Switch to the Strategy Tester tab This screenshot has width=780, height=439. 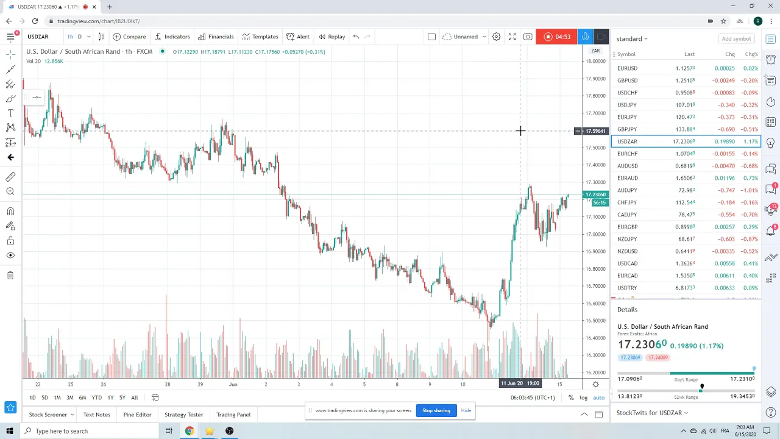[183, 415]
